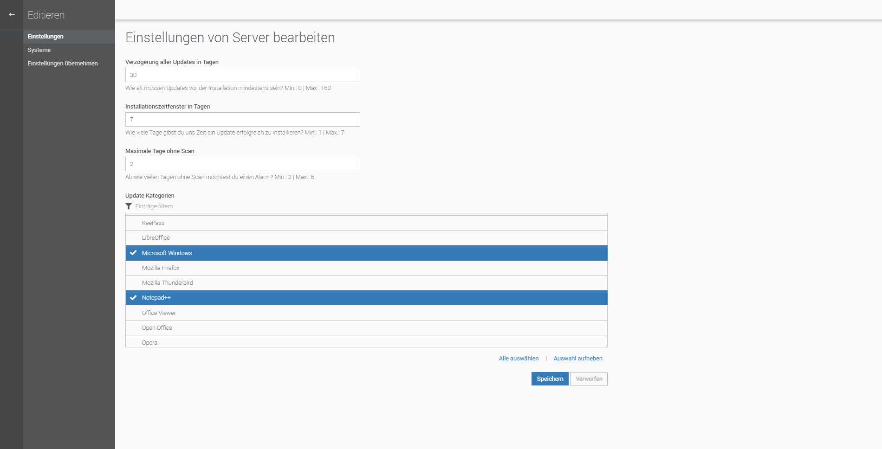This screenshot has width=882, height=449.
Task: Click the back arrow icon
Action: click(12, 15)
